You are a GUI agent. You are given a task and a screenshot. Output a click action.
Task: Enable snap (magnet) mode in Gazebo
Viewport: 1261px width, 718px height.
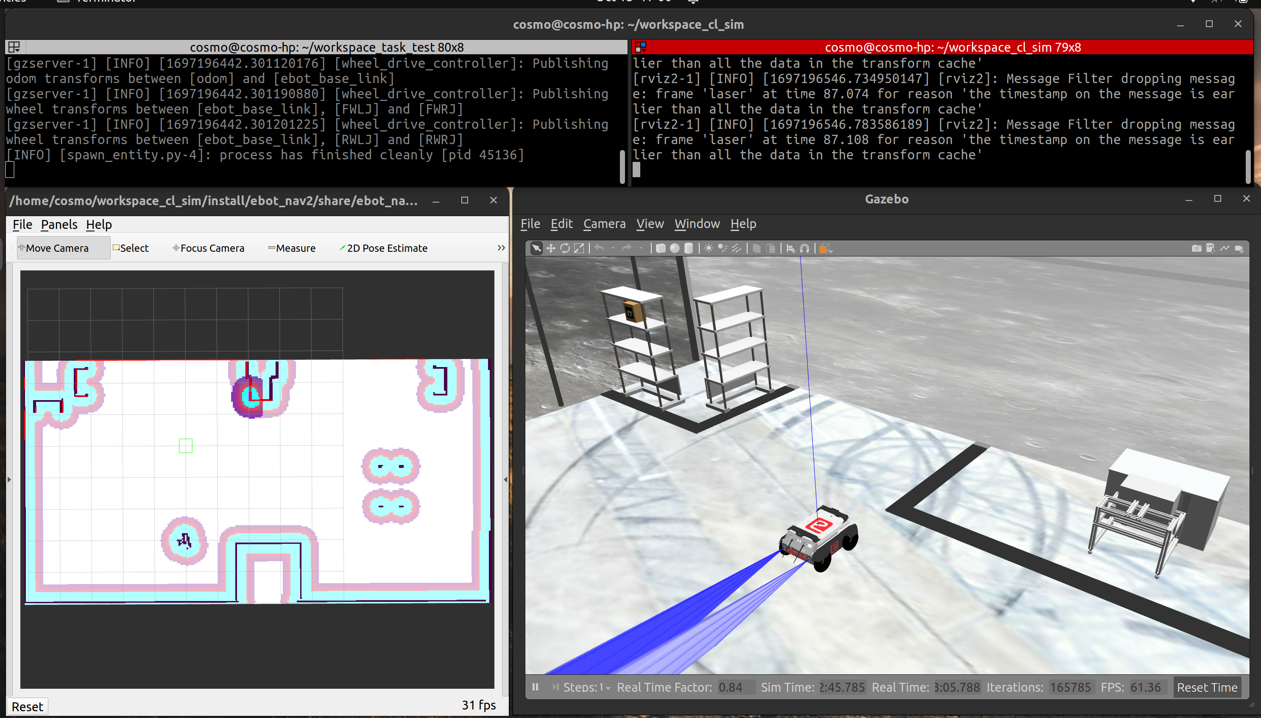(x=804, y=248)
